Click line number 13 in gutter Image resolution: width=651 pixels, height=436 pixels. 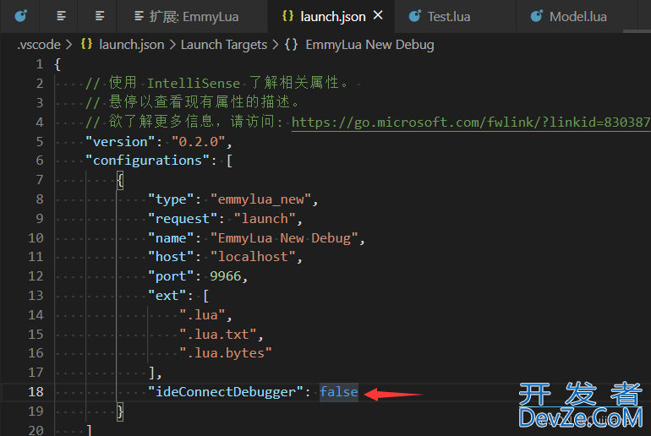(x=36, y=296)
